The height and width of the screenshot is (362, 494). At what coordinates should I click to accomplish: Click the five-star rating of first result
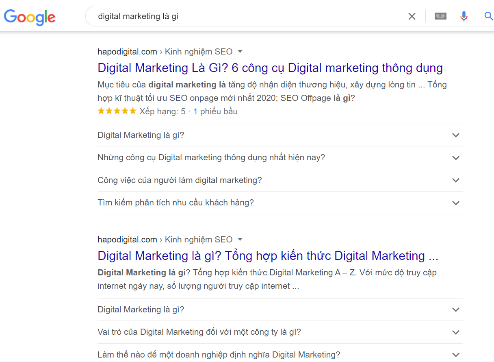tap(117, 111)
